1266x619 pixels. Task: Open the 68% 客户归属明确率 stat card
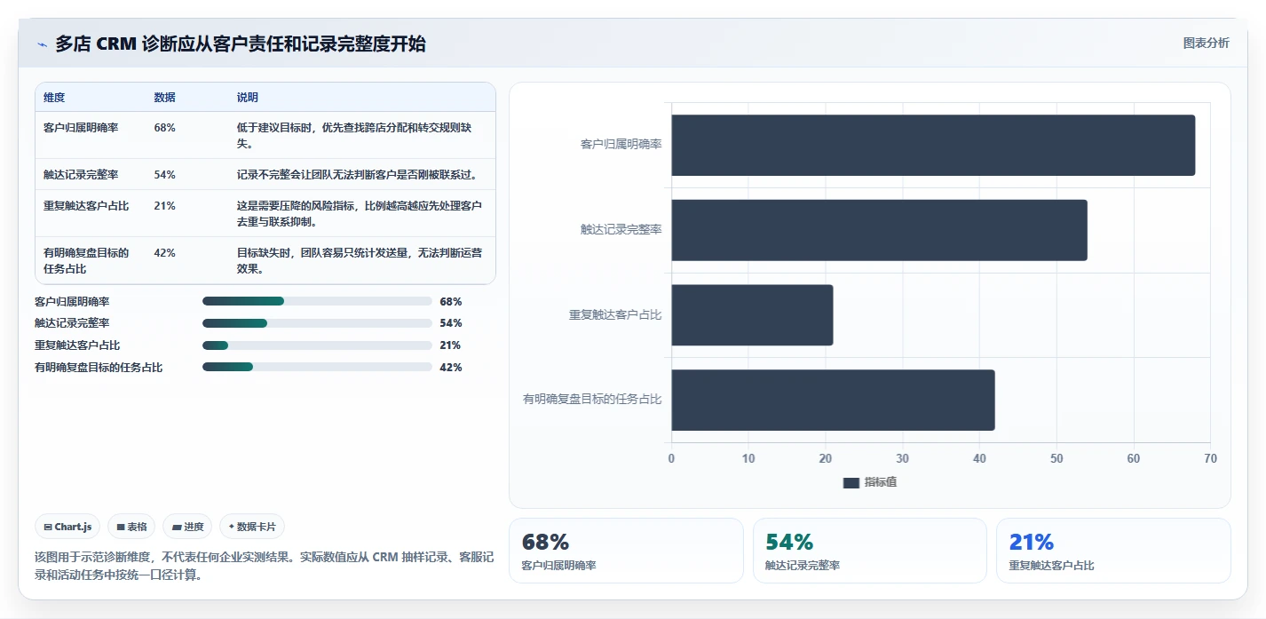[x=626, y=551]
